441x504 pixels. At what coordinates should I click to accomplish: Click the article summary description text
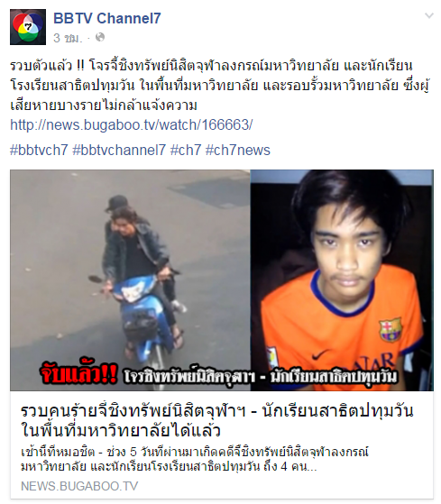(x=195, y=459)
